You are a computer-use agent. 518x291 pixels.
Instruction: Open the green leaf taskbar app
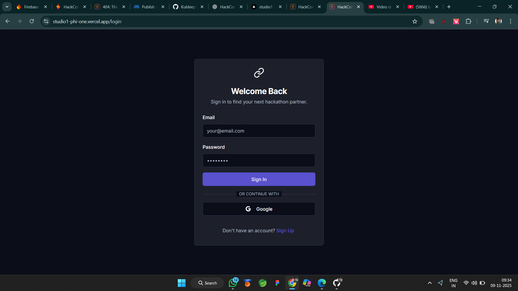[x=262, y=283]
